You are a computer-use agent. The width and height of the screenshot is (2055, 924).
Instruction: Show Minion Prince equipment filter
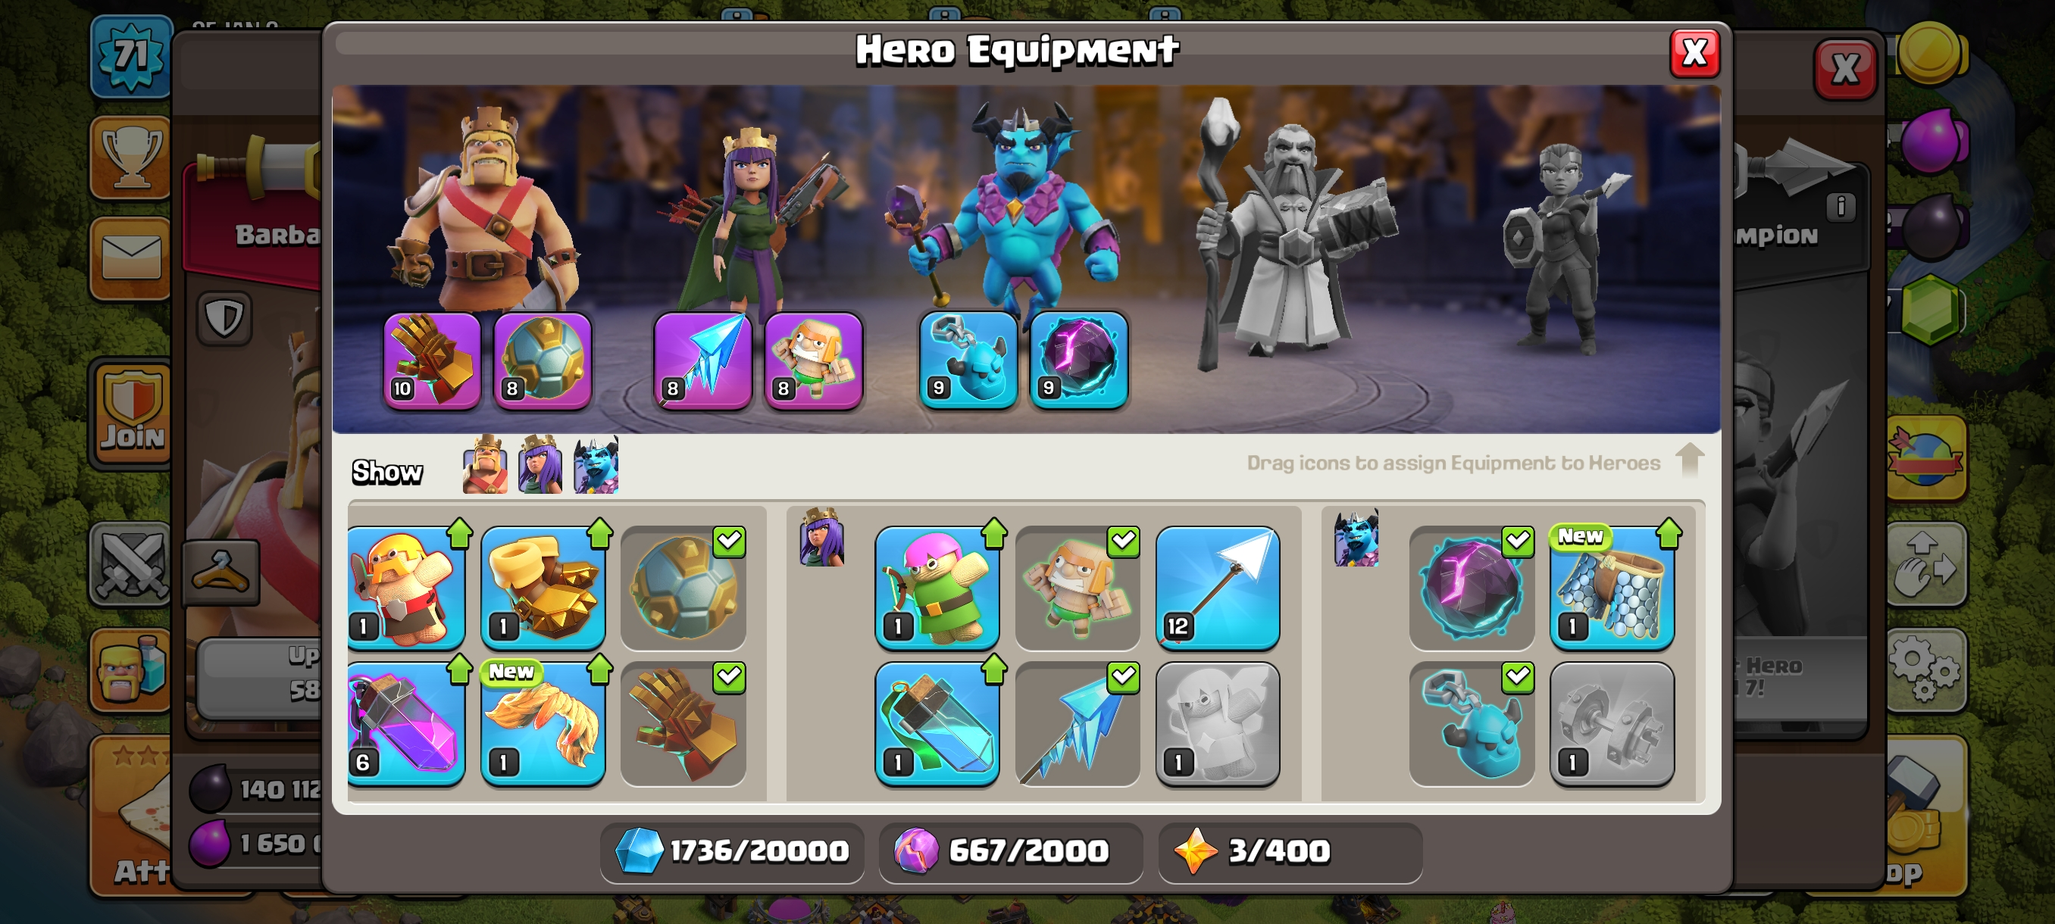[x=596, y=465]
